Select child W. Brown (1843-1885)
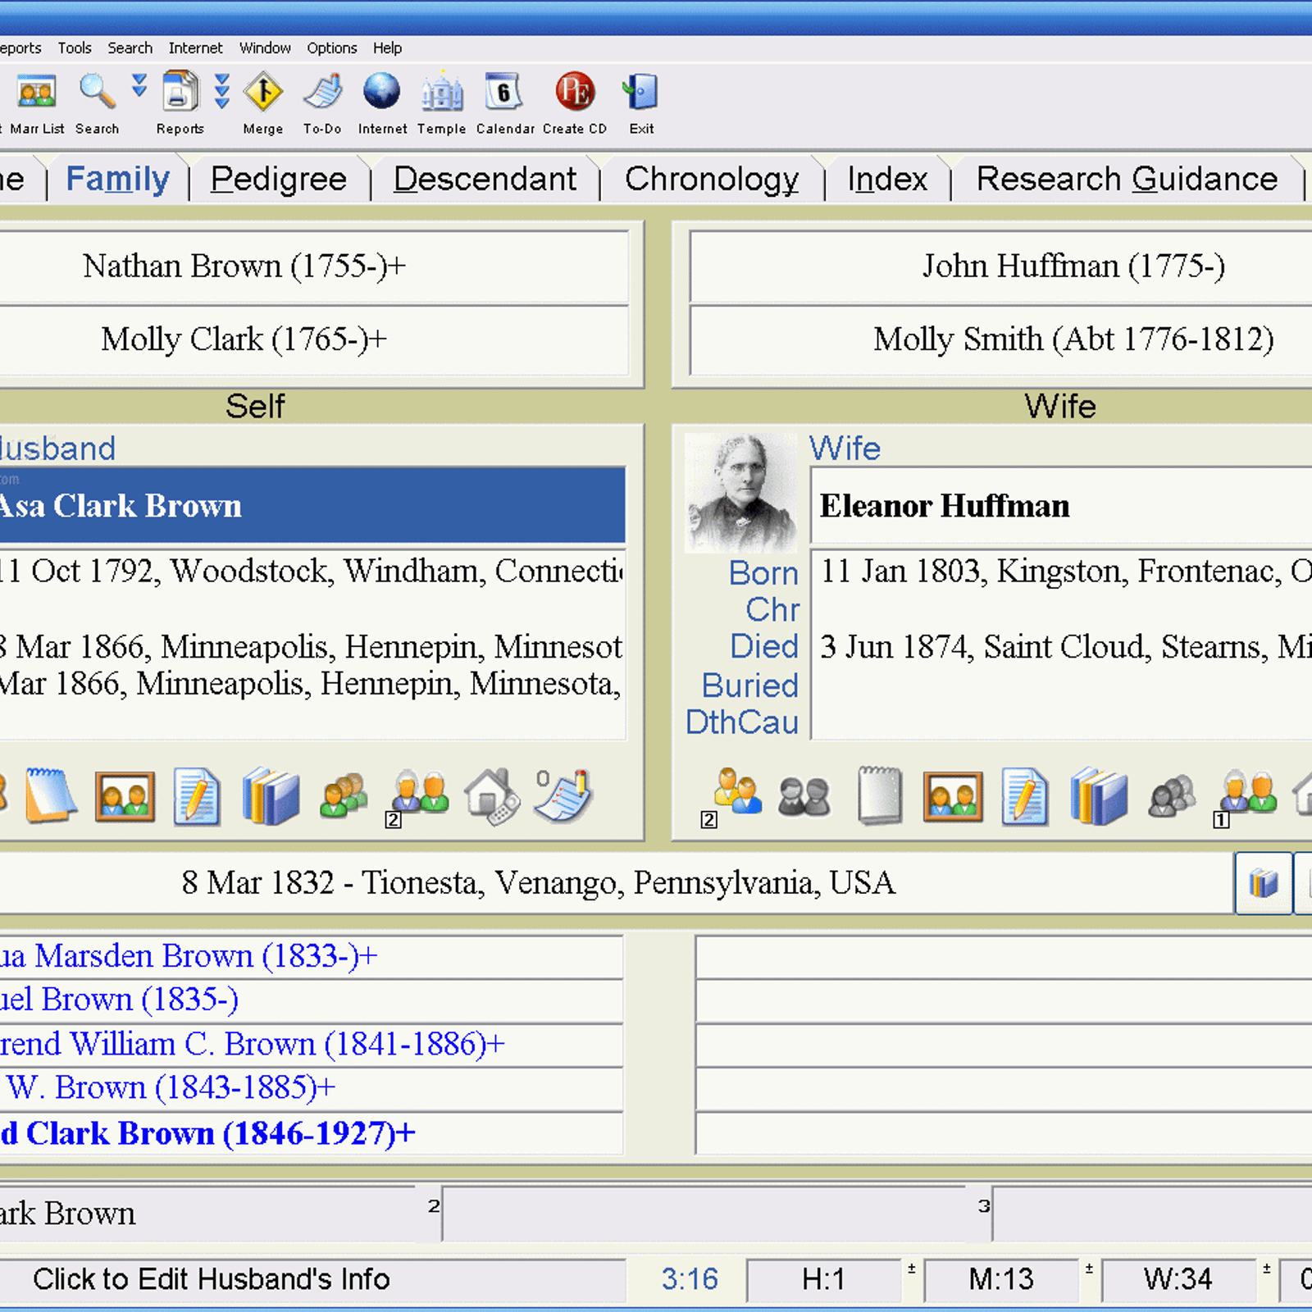The image size is (1312, 1312). [311, 1087]
